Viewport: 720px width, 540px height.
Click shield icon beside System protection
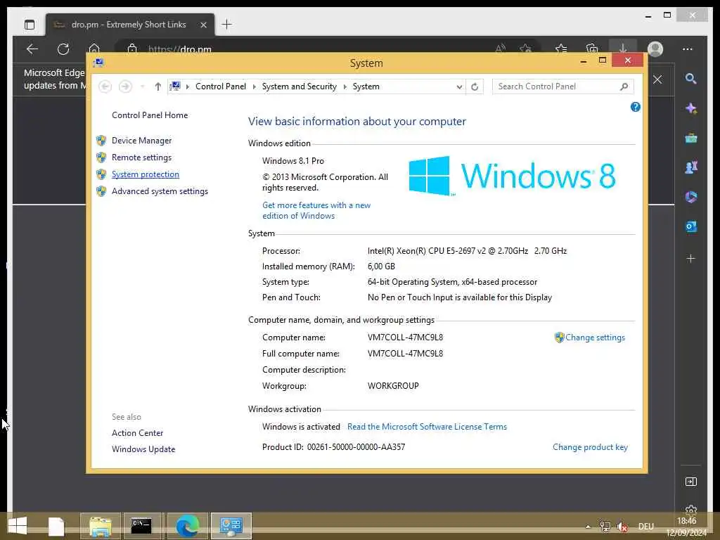pyautogui.click(x=101, y=174)
